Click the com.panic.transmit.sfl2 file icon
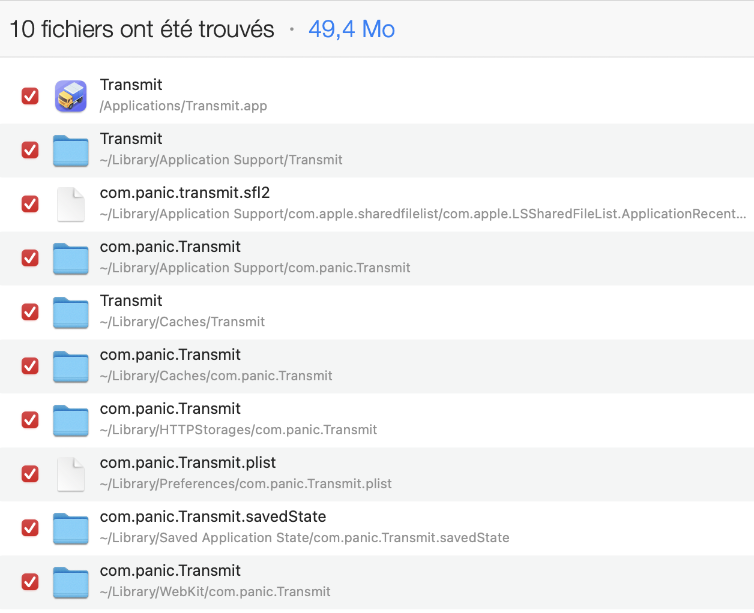The image size is (754, 613). pyautogui.click(x=71, y=204)
